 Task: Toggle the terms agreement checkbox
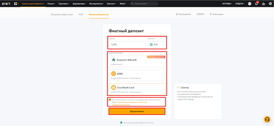(110, 100)
